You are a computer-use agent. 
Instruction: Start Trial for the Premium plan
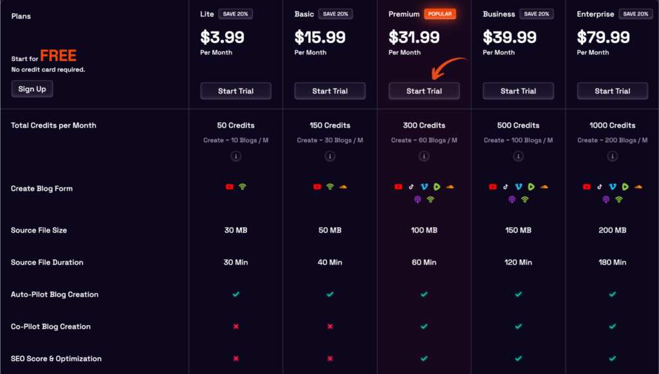(424, 91)
